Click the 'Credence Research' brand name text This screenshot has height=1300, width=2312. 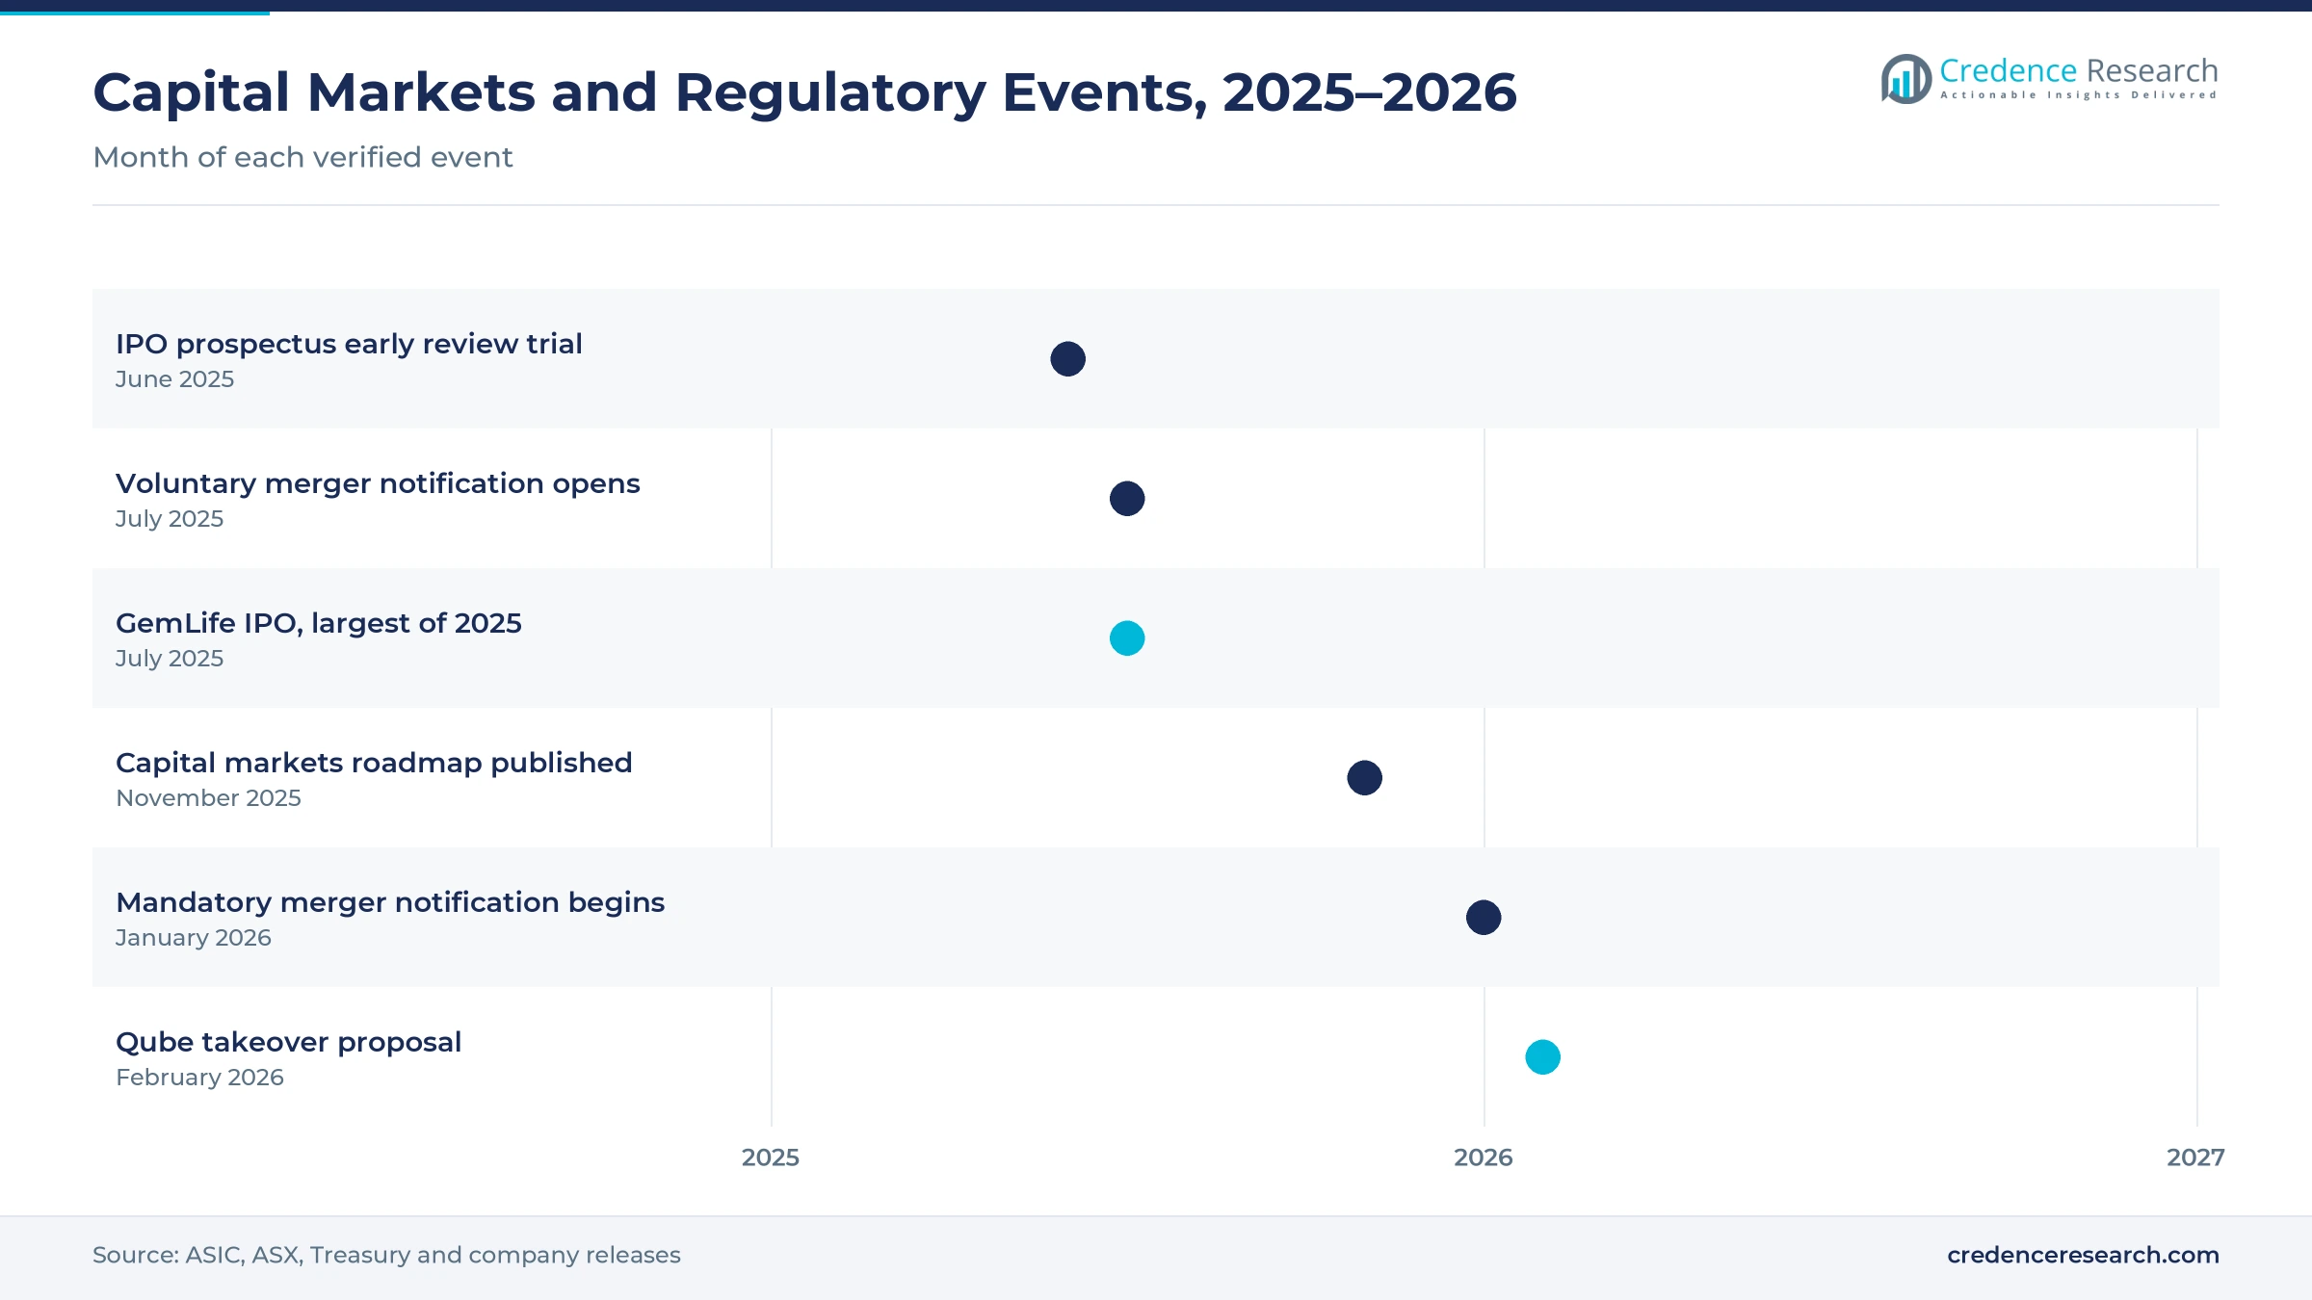tap(2079, 70)
